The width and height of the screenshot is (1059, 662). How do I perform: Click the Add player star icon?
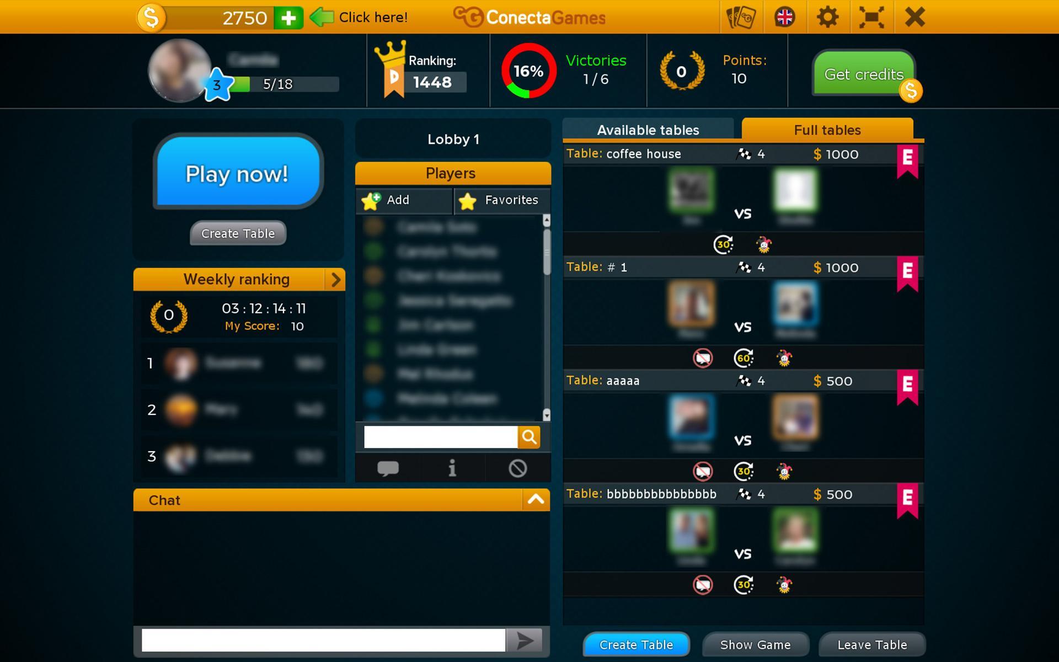click(x=372, y=200)
